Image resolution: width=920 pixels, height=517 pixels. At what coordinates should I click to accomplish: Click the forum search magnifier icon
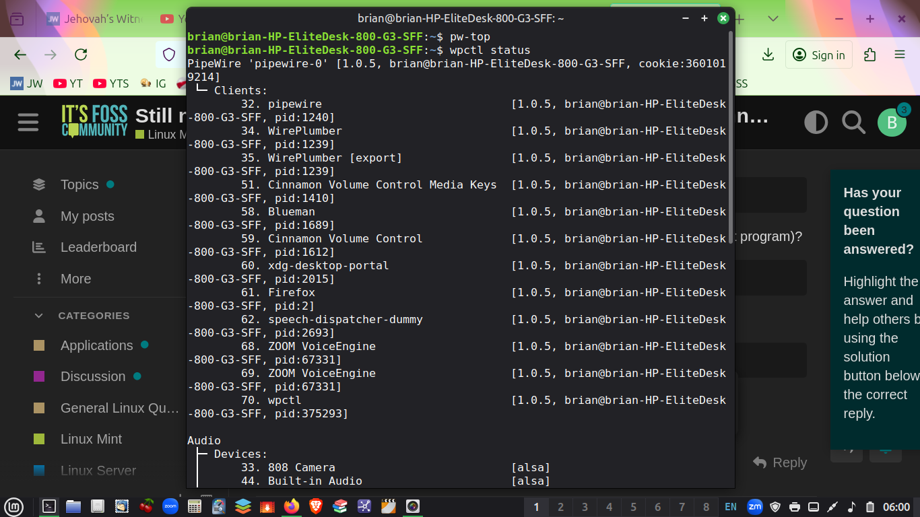pos(853,123)
